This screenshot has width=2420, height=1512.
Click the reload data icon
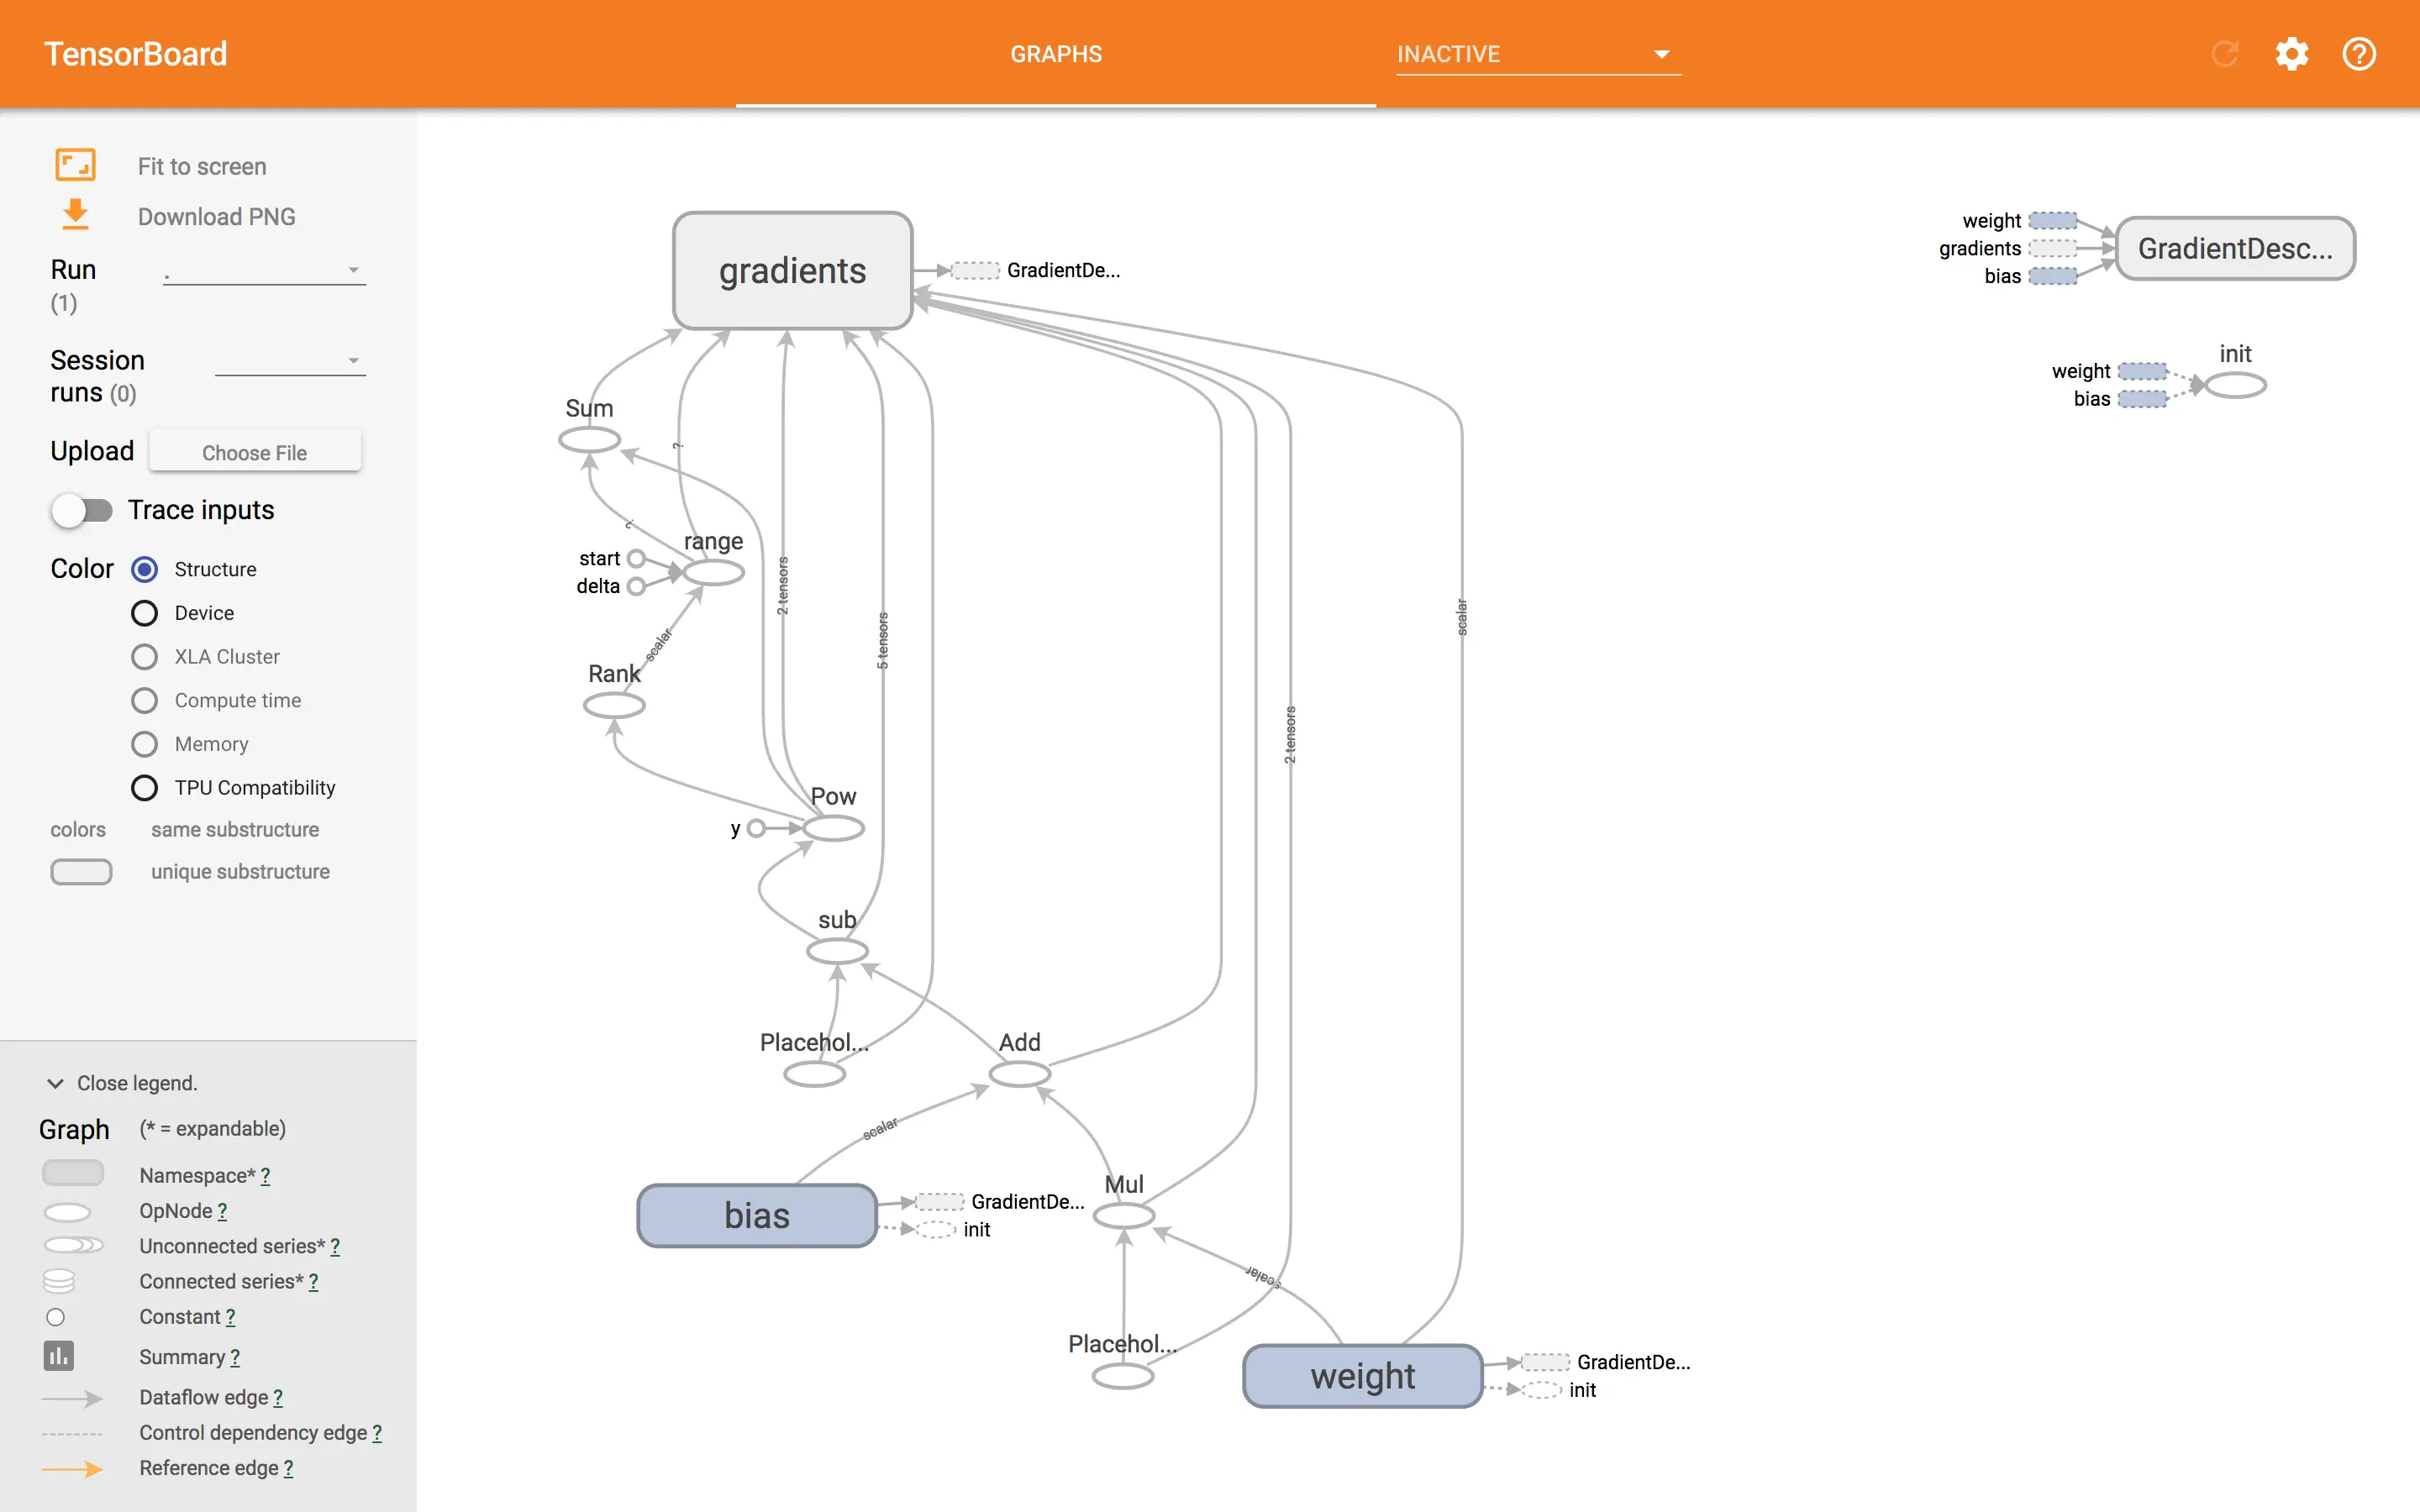tap(2224, 54)
